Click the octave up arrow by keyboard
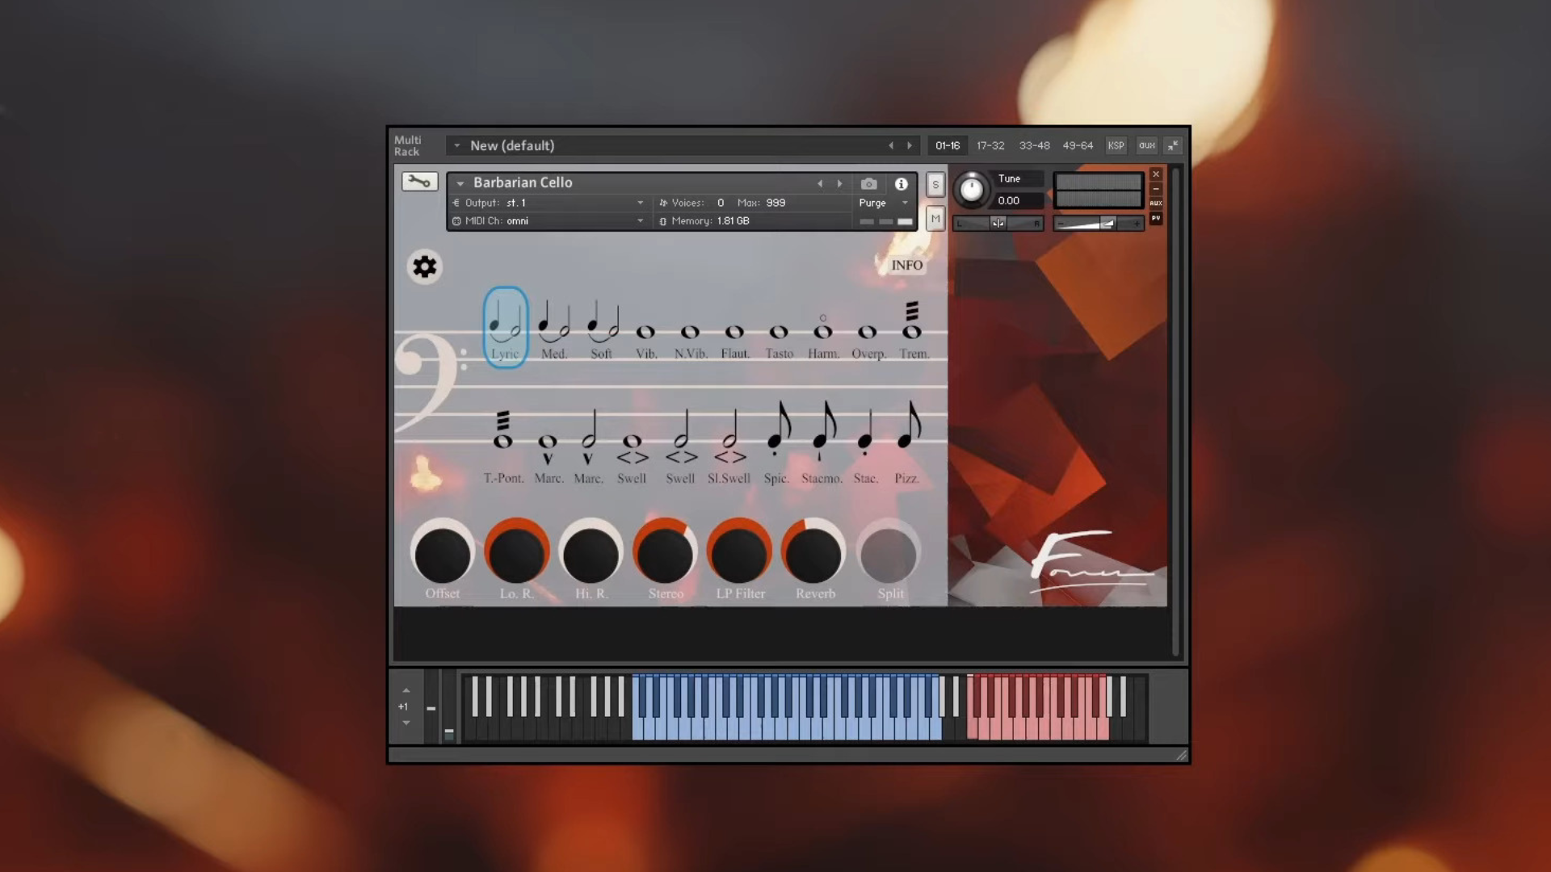The height and width of the screenshot is (872, 1551). [406, 691]
